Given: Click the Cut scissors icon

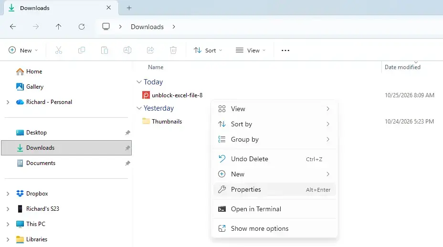Looking at the screenshot, I should (x=59, y=50).
